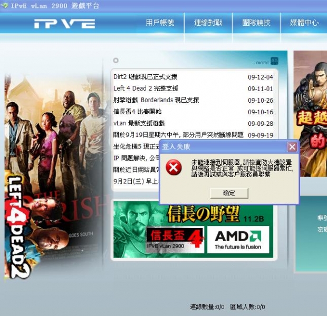Click the Left 4 Dead 2 poster image
The width and height of the screenshot is (327, 316).
click(54, 176)
